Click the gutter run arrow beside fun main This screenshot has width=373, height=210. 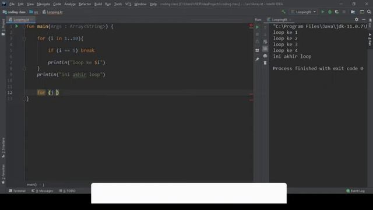click(17, 26)
